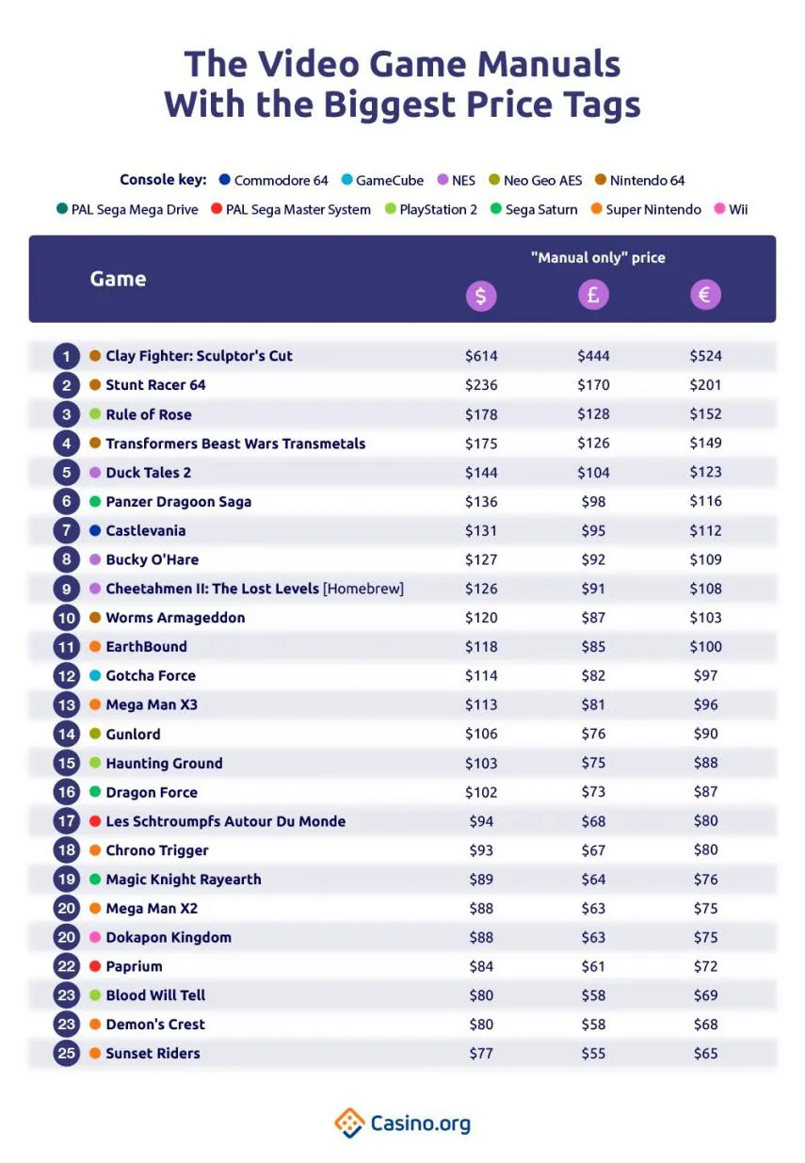Click rank number 17 badge

point(66,821)
